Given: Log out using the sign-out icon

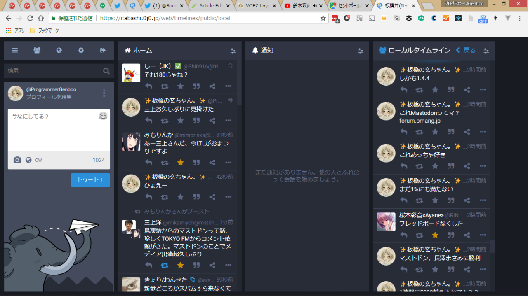Looking at the screenshot, I should tap(103, 50).
